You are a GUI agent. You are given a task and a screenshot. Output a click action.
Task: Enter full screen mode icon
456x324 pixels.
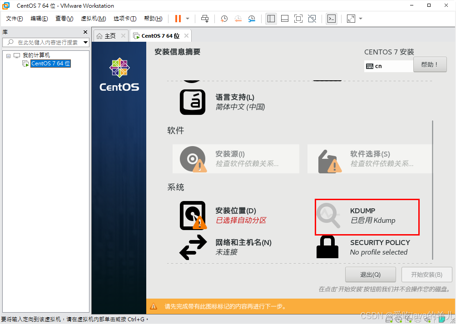tap(298, 19)
